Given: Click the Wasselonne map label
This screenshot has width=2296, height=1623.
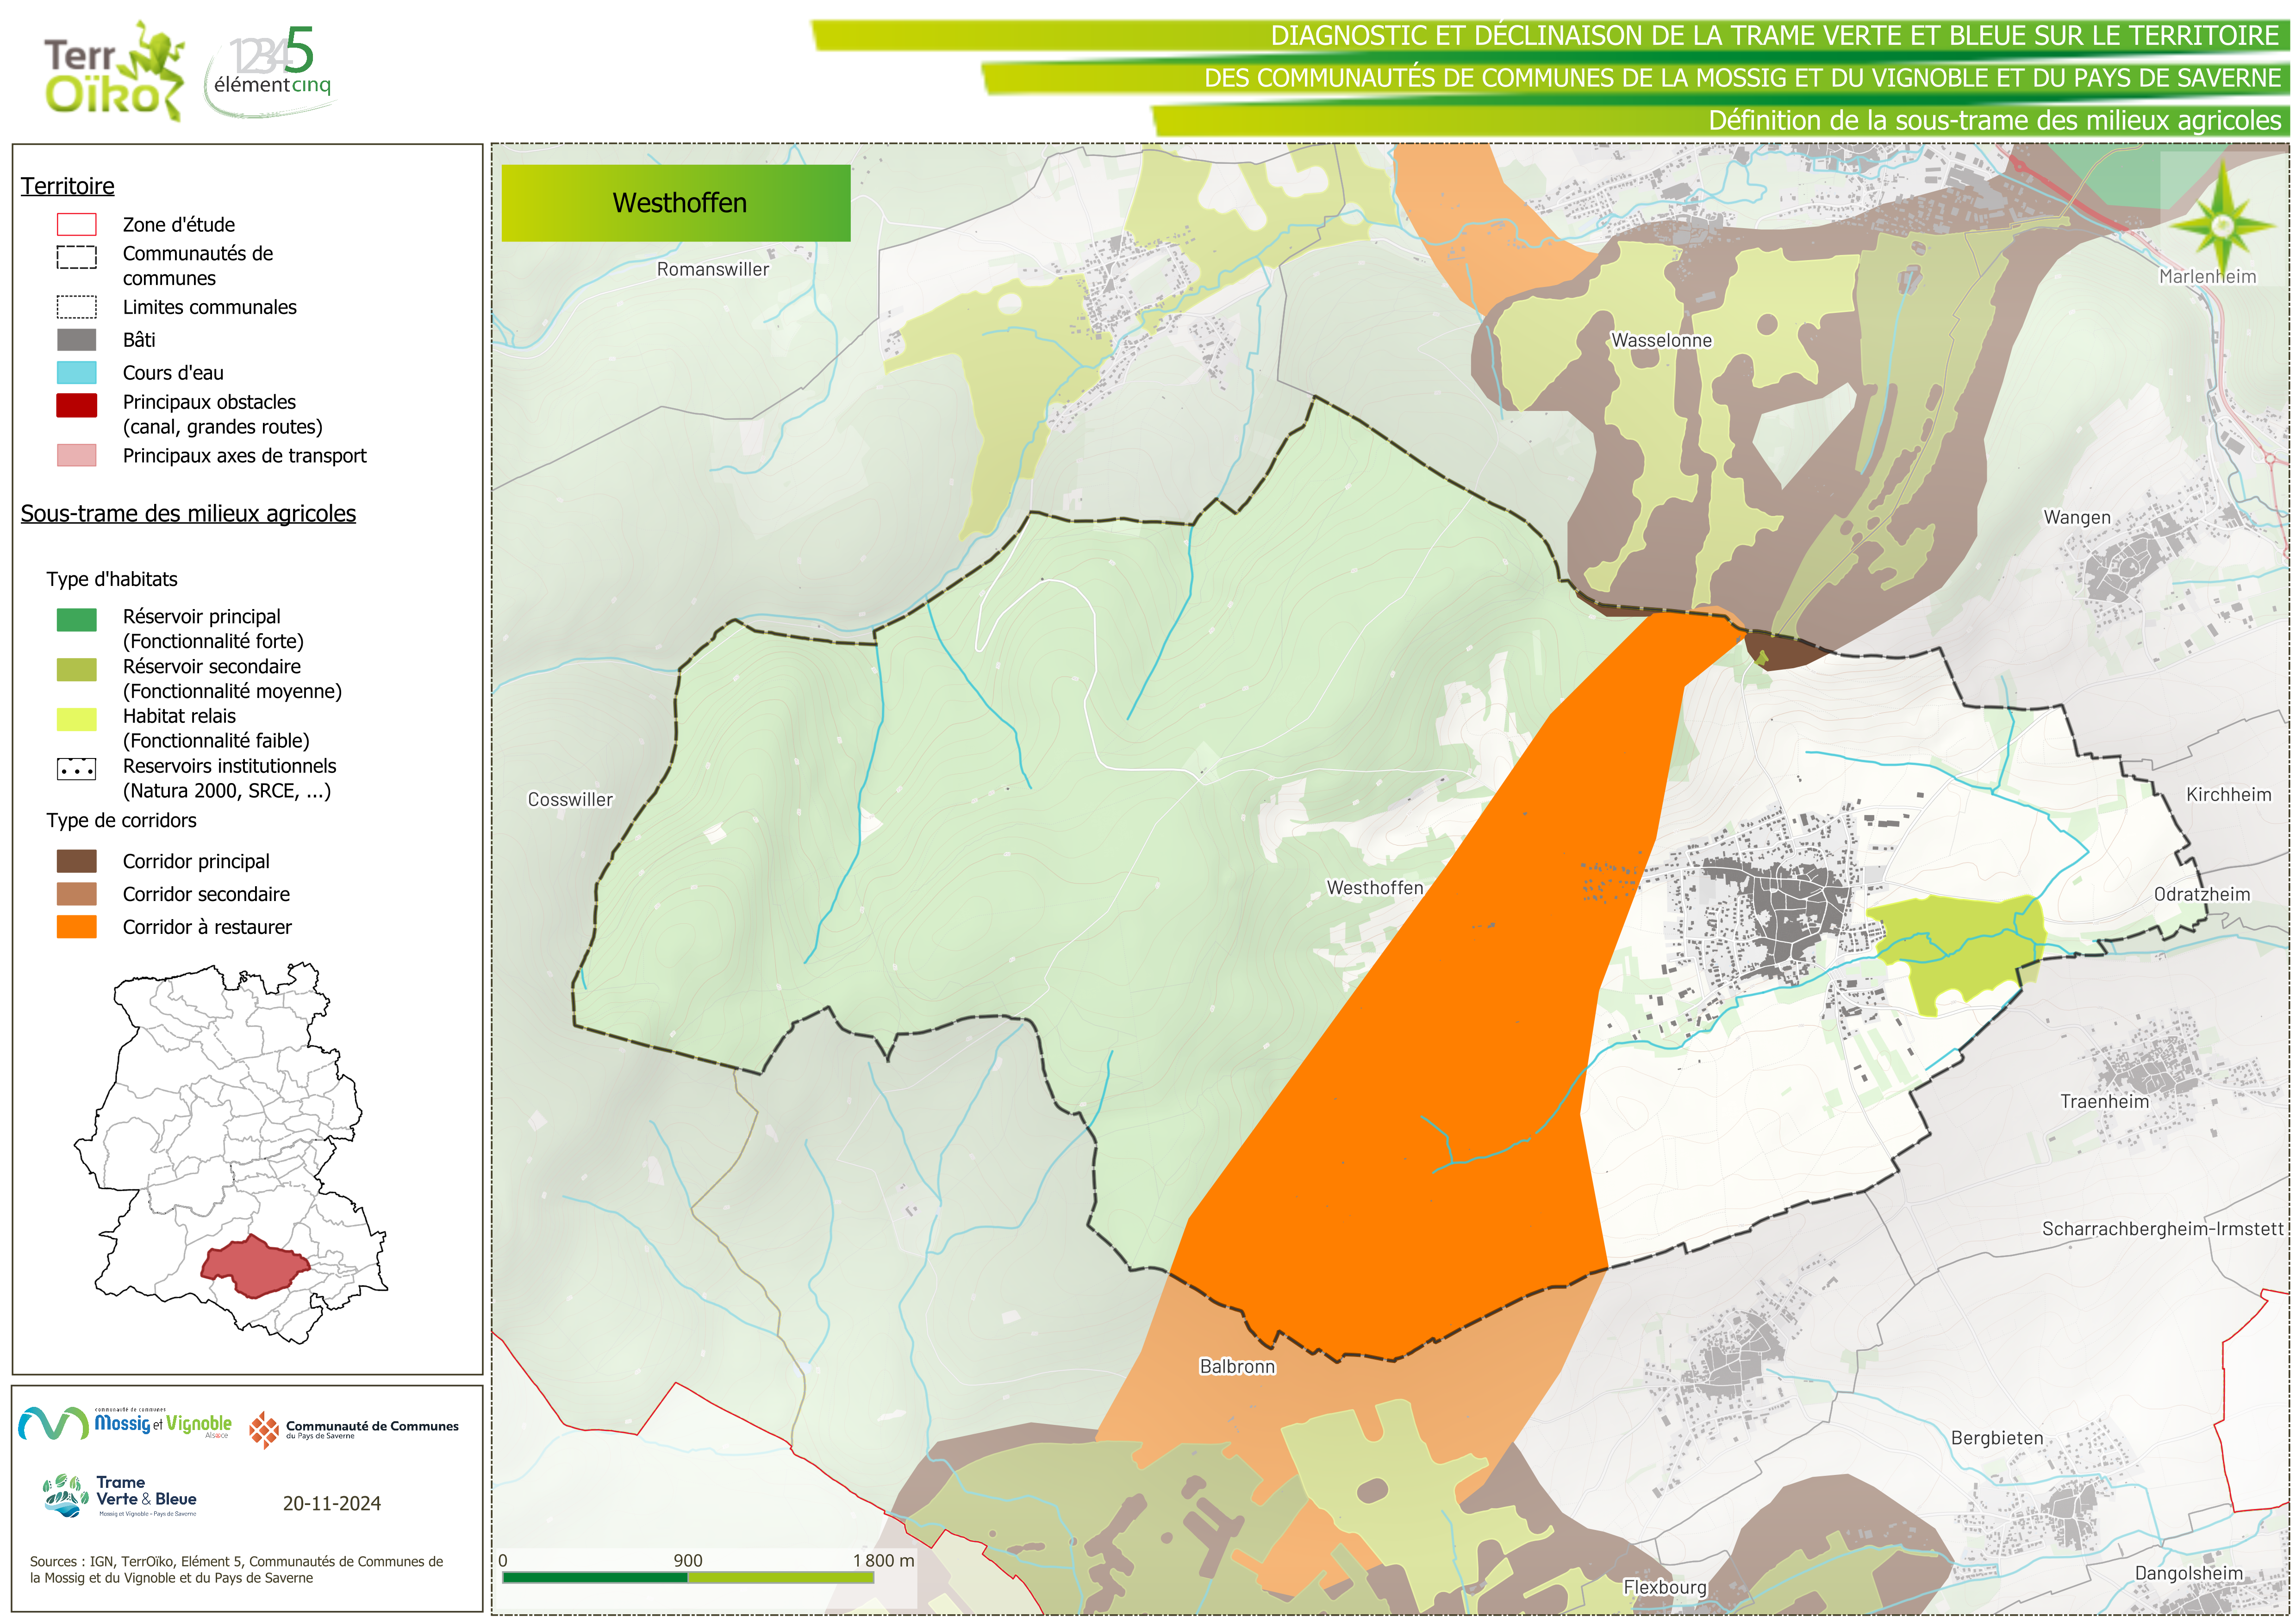Looking at the screenshot, I should coord(1661,340).
